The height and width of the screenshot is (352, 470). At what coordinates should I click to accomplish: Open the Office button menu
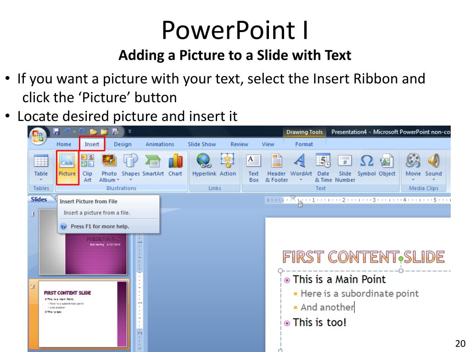pos(38,136)
